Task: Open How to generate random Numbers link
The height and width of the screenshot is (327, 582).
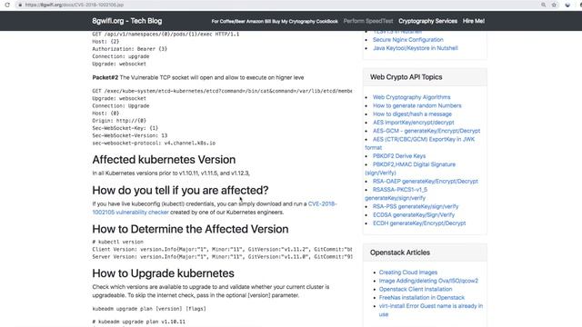Action: [x=416, y=105]
